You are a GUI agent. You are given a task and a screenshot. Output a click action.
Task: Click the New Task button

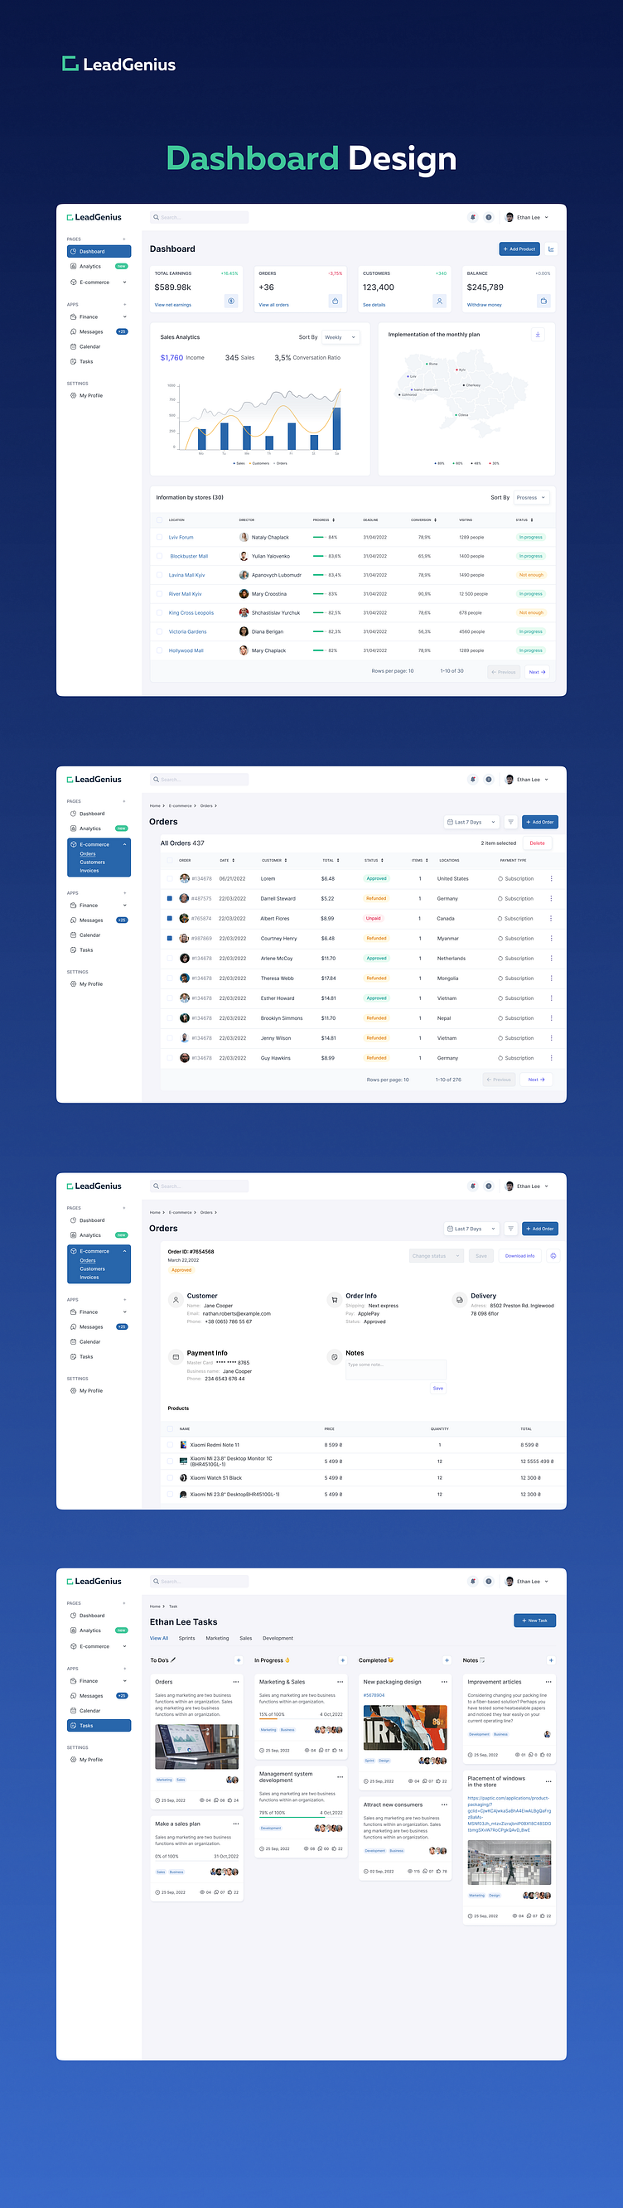[x=534, y=1620]
